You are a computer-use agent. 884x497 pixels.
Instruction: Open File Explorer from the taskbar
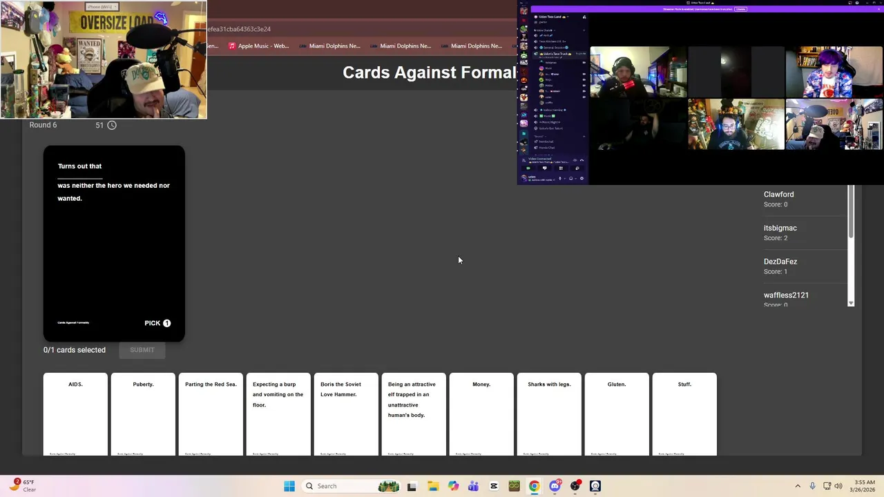point(433,486)
